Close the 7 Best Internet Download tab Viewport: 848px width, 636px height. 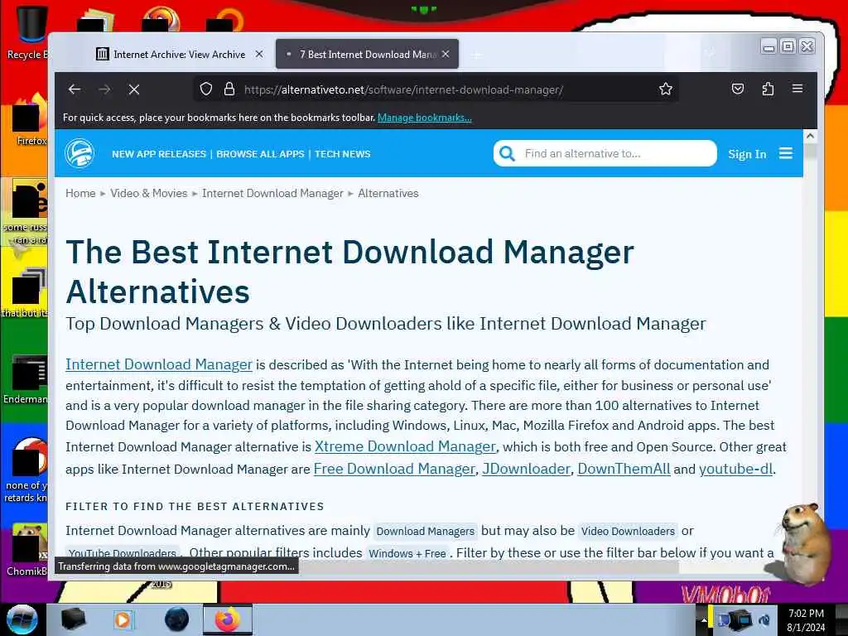coord(445,54)
